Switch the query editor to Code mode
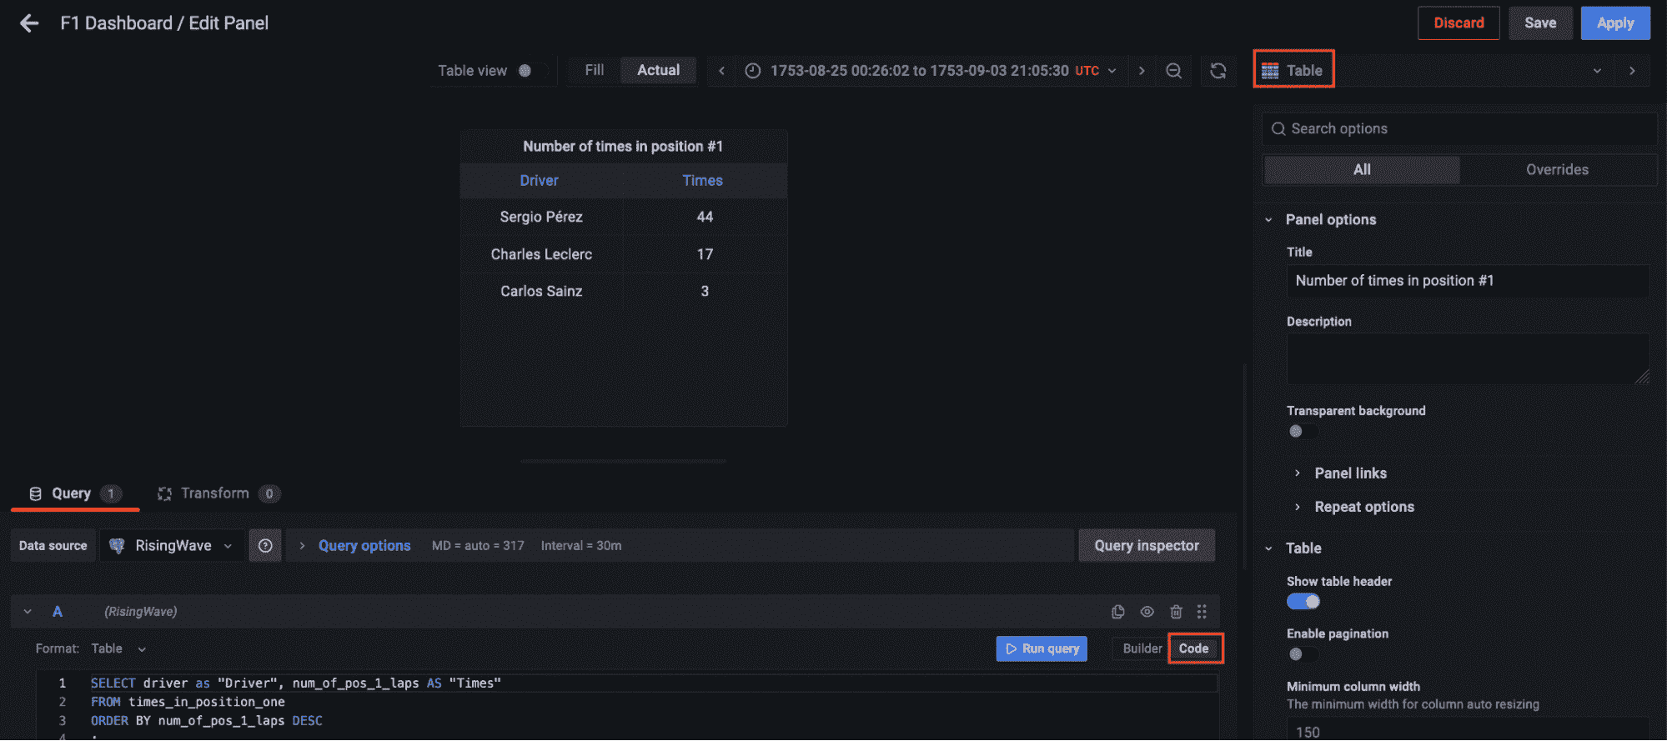 1194,648
